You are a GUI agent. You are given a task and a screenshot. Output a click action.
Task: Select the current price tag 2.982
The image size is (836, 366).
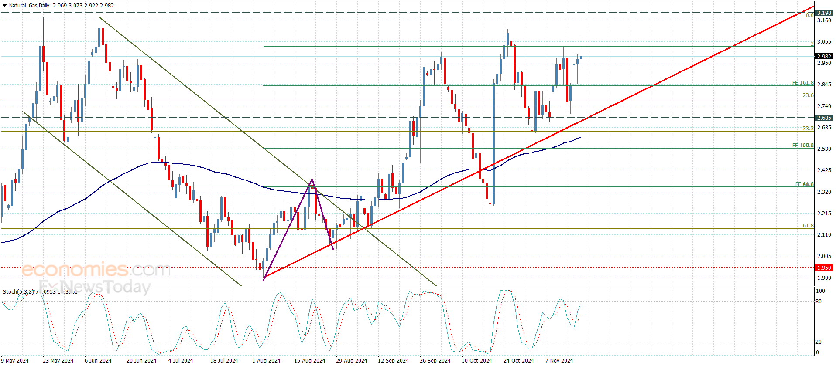pos(824,56)
